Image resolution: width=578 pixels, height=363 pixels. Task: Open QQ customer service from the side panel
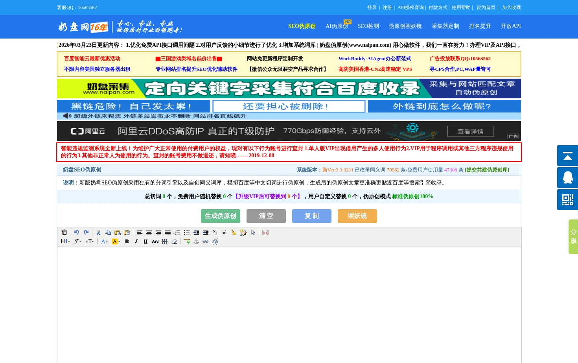567,177
